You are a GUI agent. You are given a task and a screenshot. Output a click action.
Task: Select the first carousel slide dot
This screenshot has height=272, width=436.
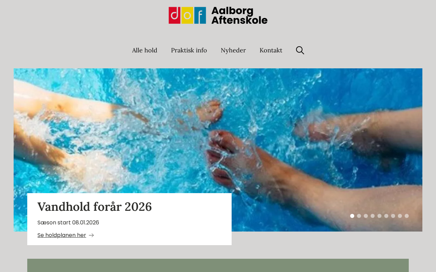(x=352, y=216)
